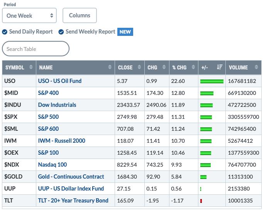Click the close value 8229.54
The height and width of the screenshot is (211, 264).
coord(127,165)
